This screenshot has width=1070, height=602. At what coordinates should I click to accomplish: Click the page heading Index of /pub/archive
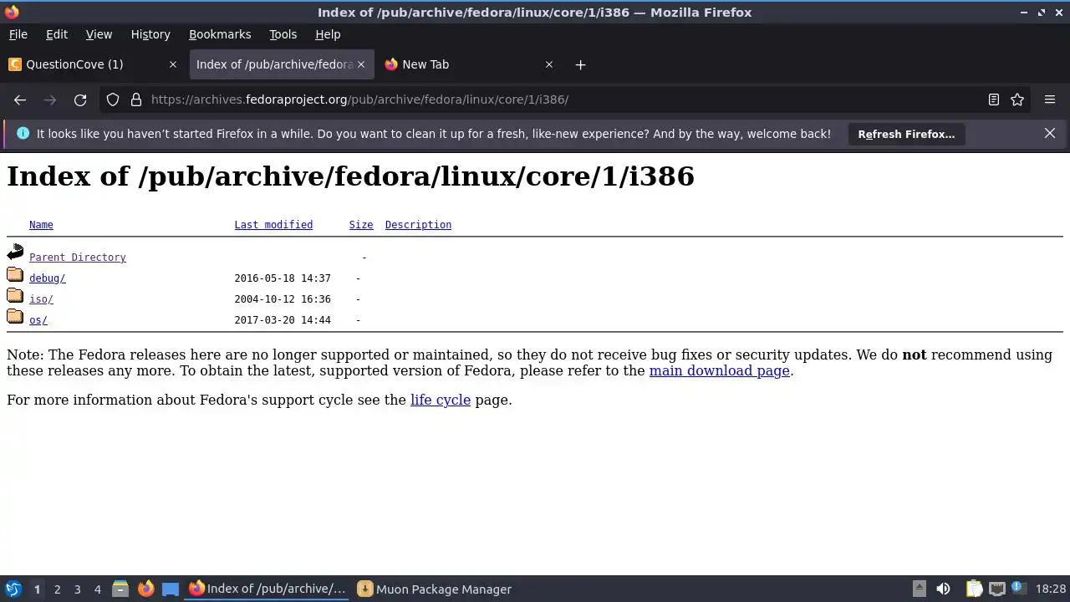[x=350, y=176]
